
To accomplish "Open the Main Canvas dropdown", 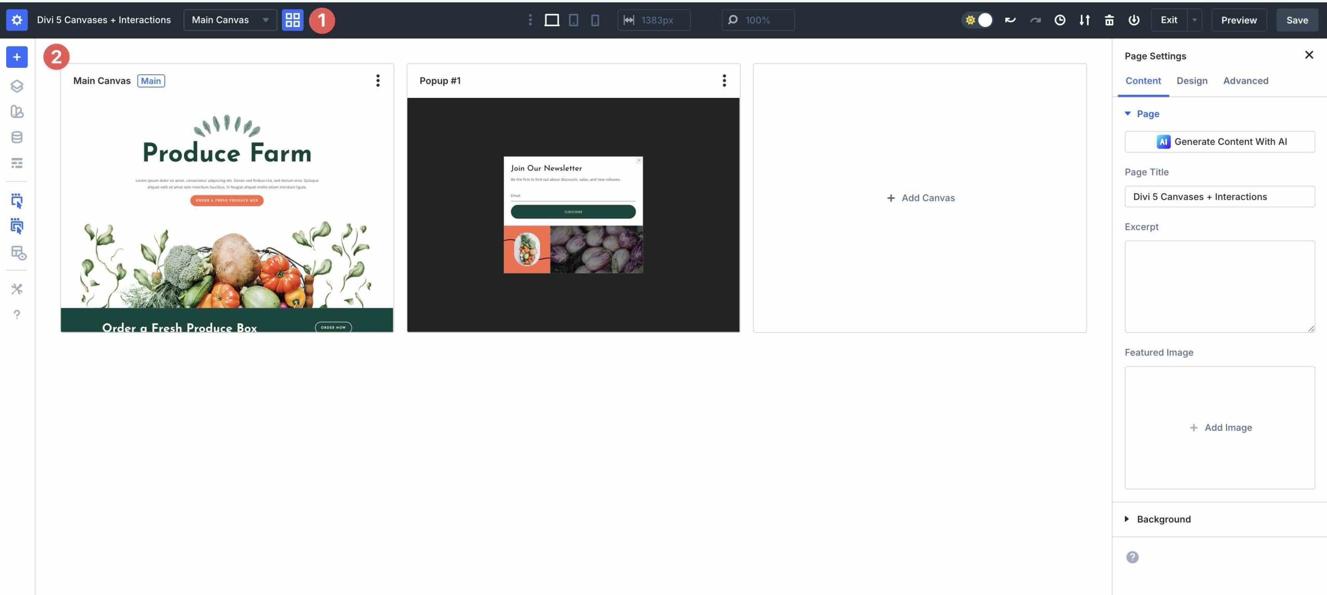I will pos(230,20).
